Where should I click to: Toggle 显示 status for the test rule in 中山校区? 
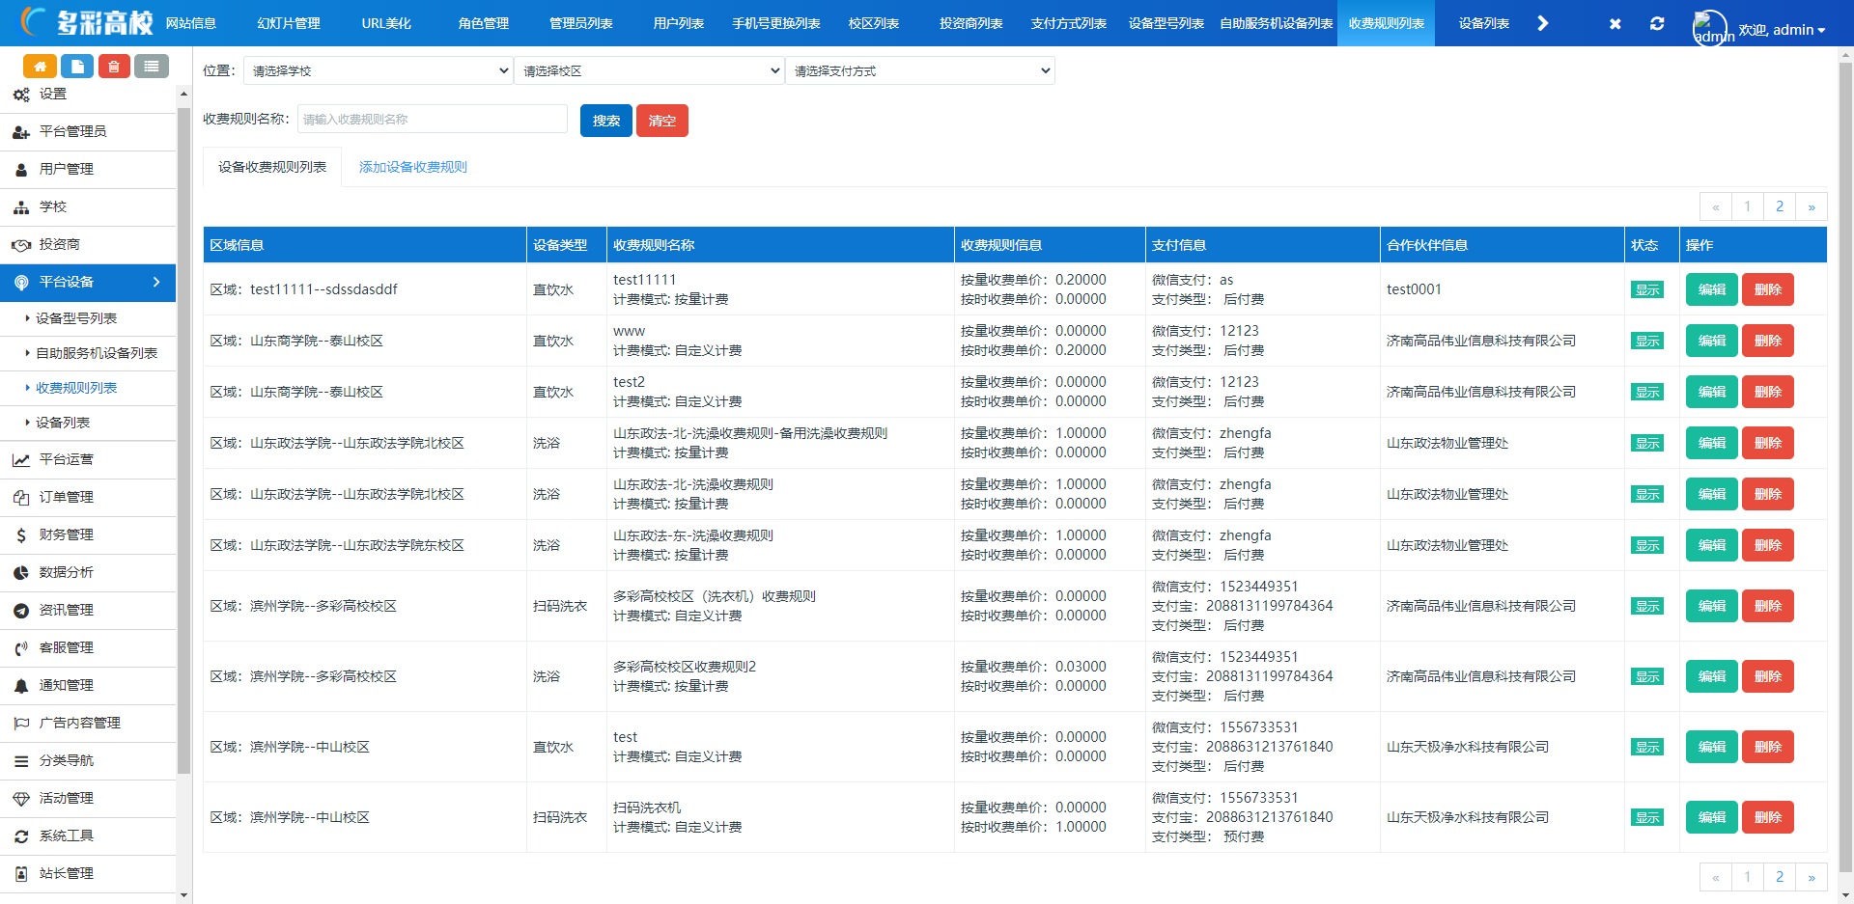pyautogui.click(x=1647, y=747)
